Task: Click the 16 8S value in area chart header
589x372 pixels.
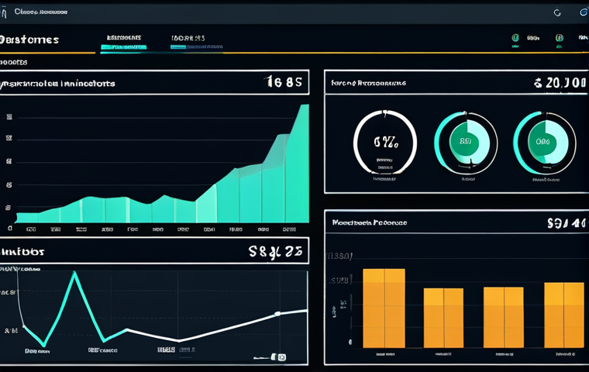Action: coord(283,81)
